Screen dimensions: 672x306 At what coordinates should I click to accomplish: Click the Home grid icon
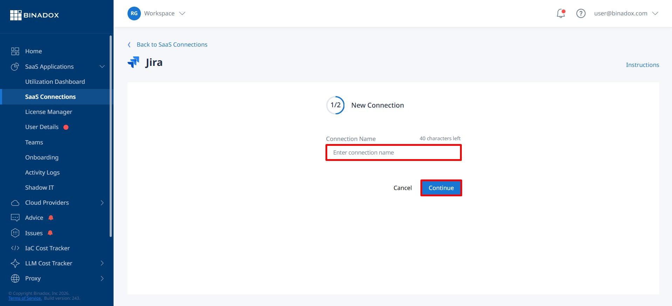pyautogui.click(x=15, y=51)
